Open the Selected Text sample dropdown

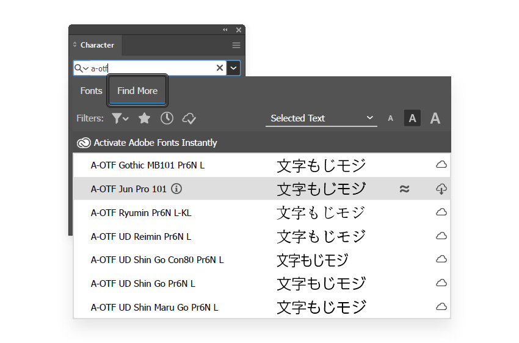[x=321, y=118]
